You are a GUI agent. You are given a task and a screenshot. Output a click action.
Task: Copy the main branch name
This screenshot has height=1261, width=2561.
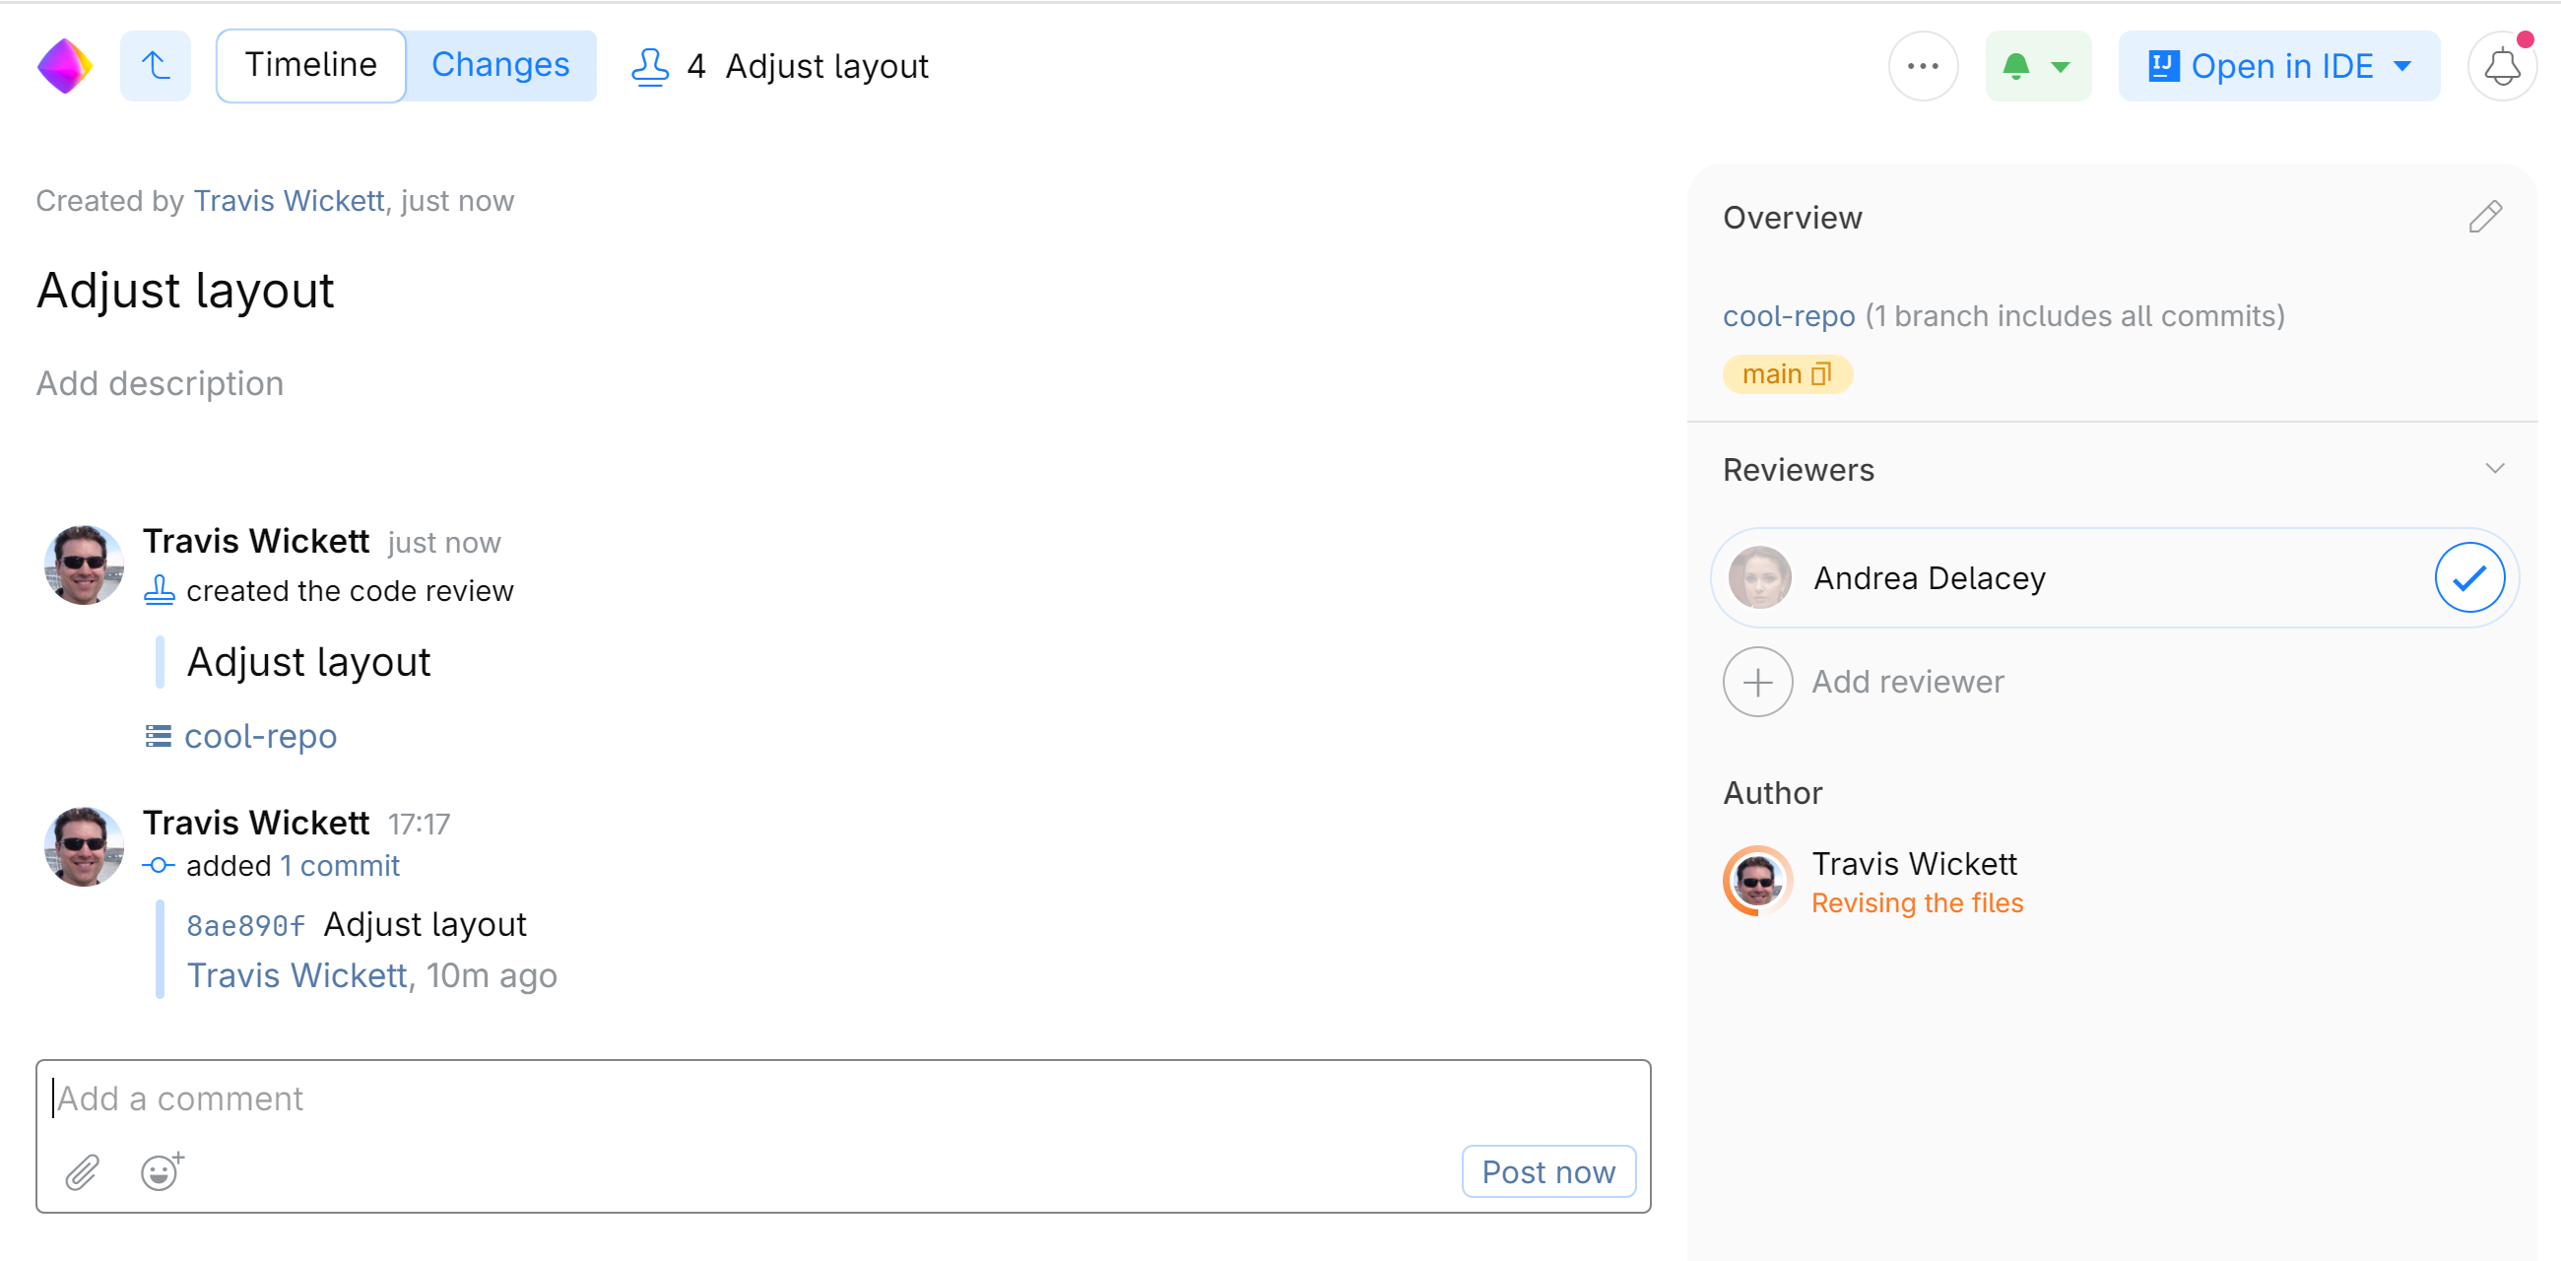[x=1820, y=375]
